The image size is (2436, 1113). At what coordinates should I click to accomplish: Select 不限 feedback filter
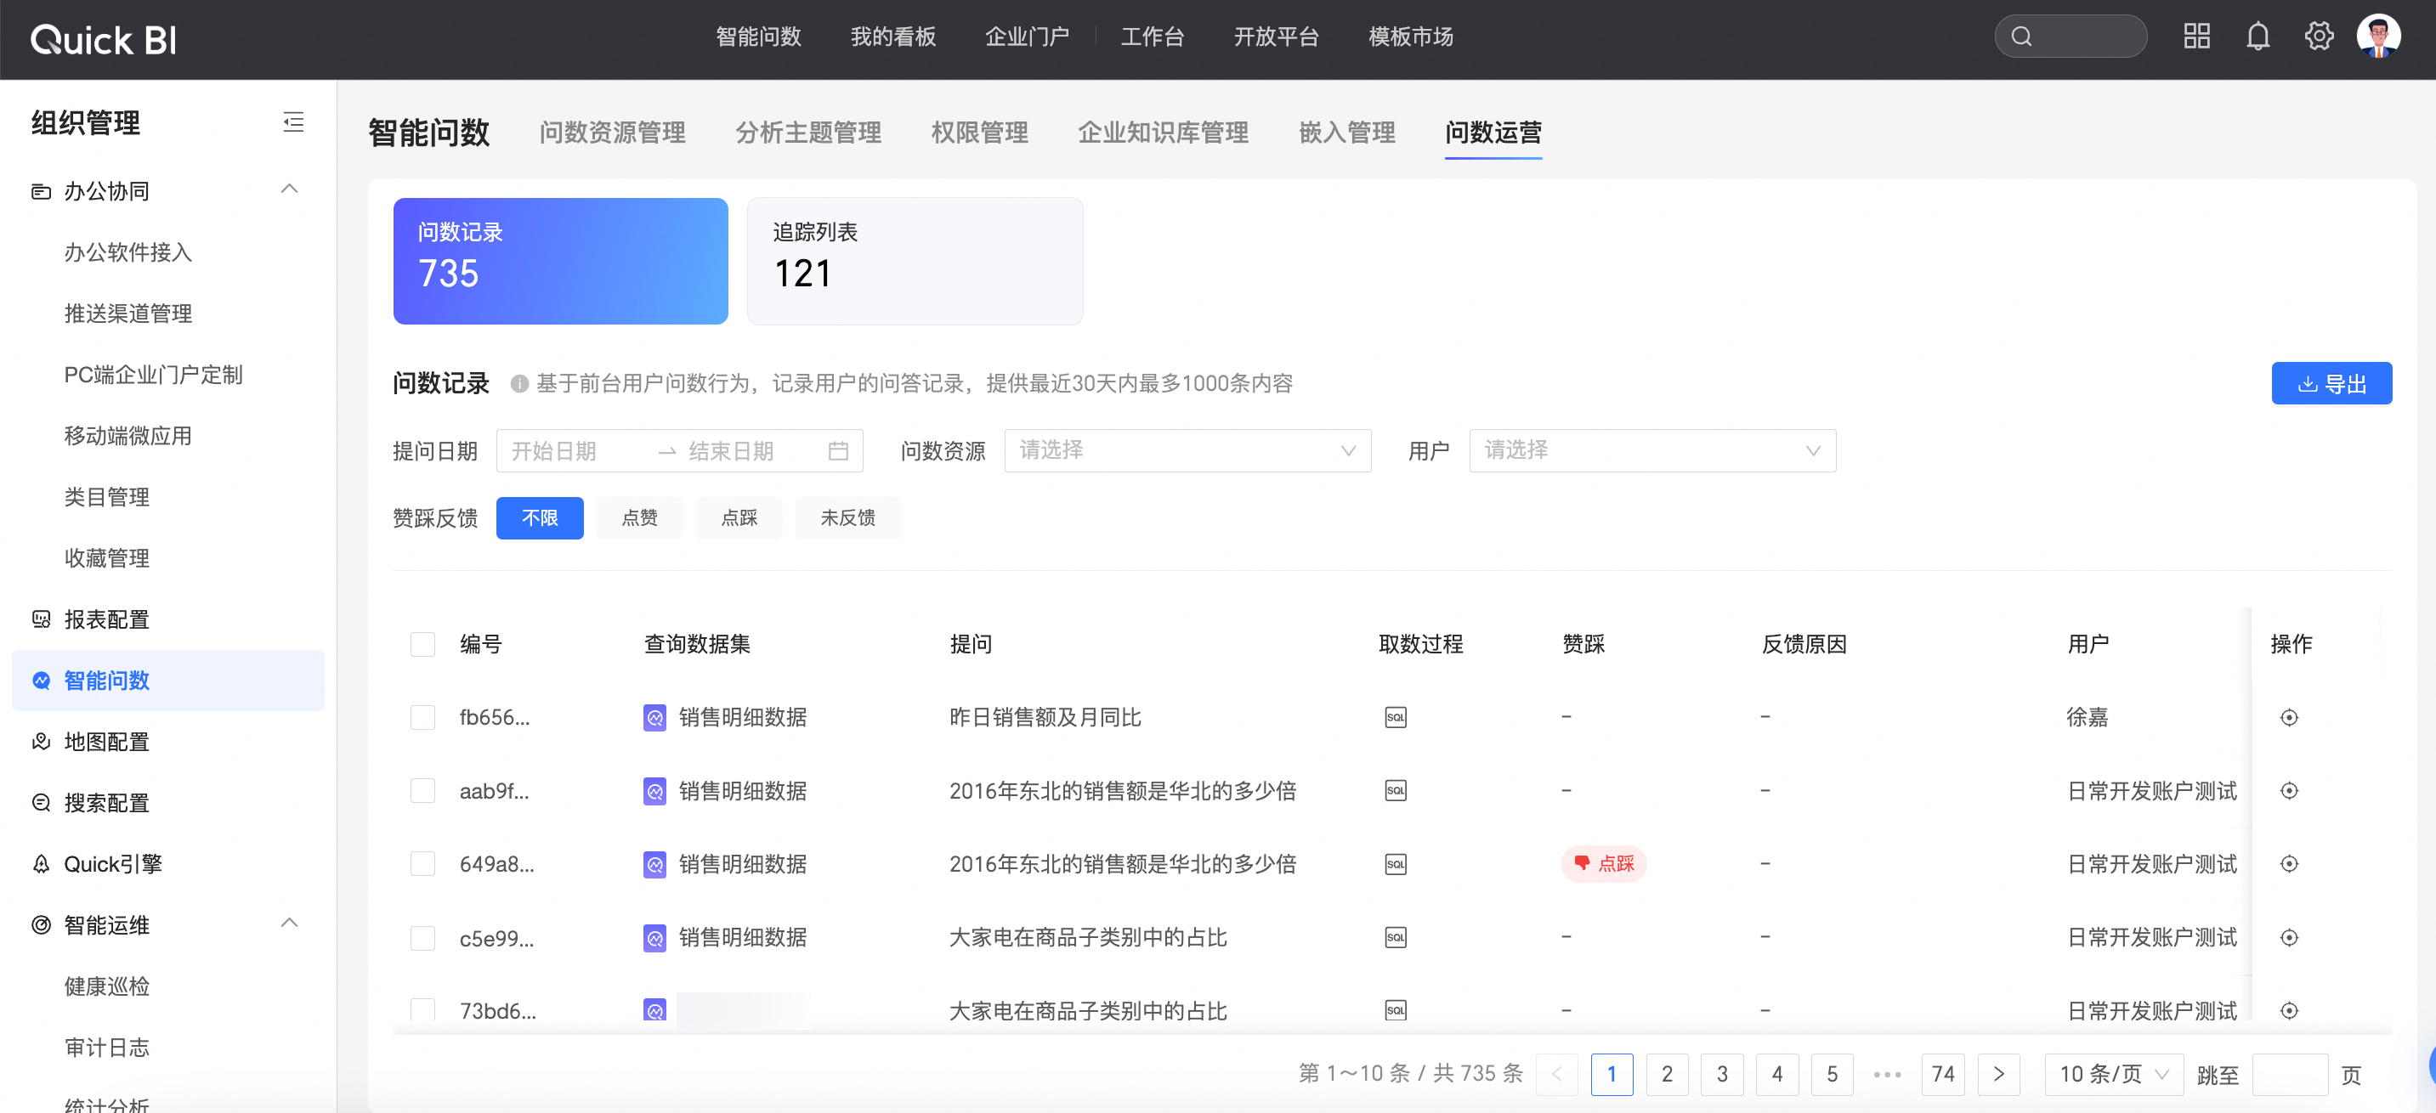[539, 518]
